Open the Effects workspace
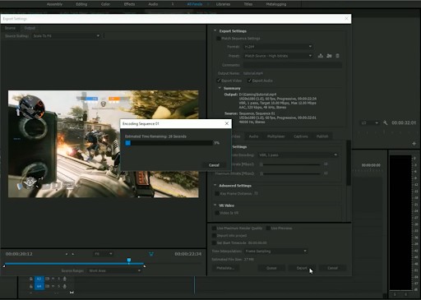421x300 pixels. tap(129, 4)
